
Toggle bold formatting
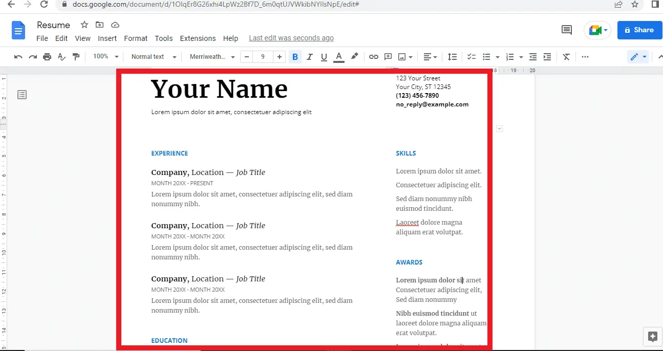tap(295, 57)
